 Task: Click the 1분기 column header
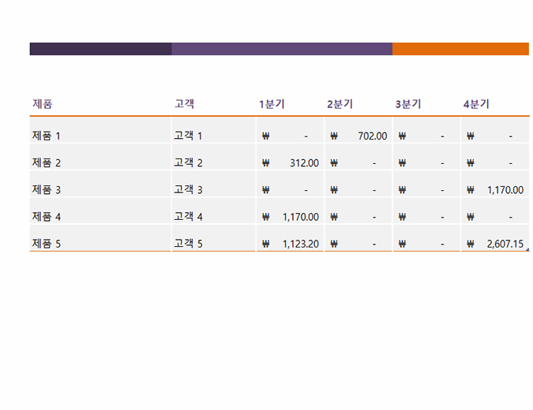[x=272, y=104]
